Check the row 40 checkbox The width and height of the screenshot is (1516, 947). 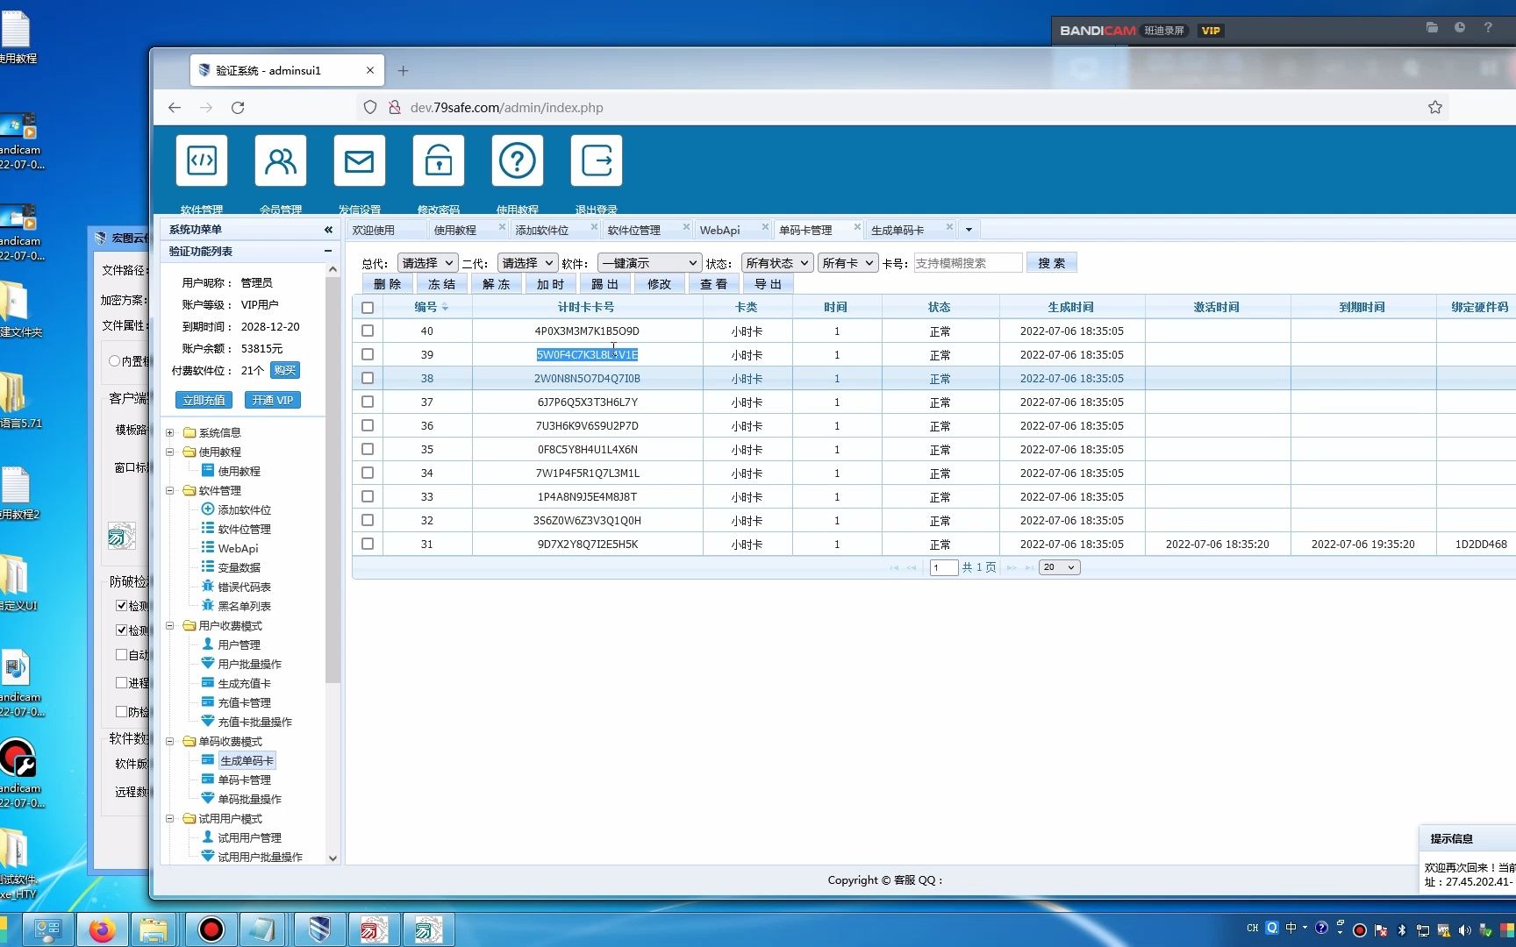pos(368,331)
